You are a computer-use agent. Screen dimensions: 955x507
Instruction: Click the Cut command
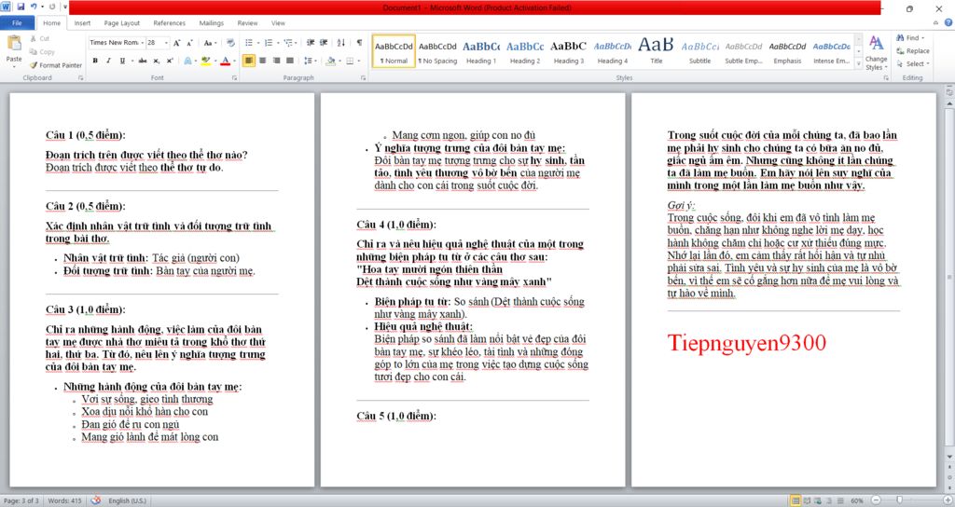(39, 38)
